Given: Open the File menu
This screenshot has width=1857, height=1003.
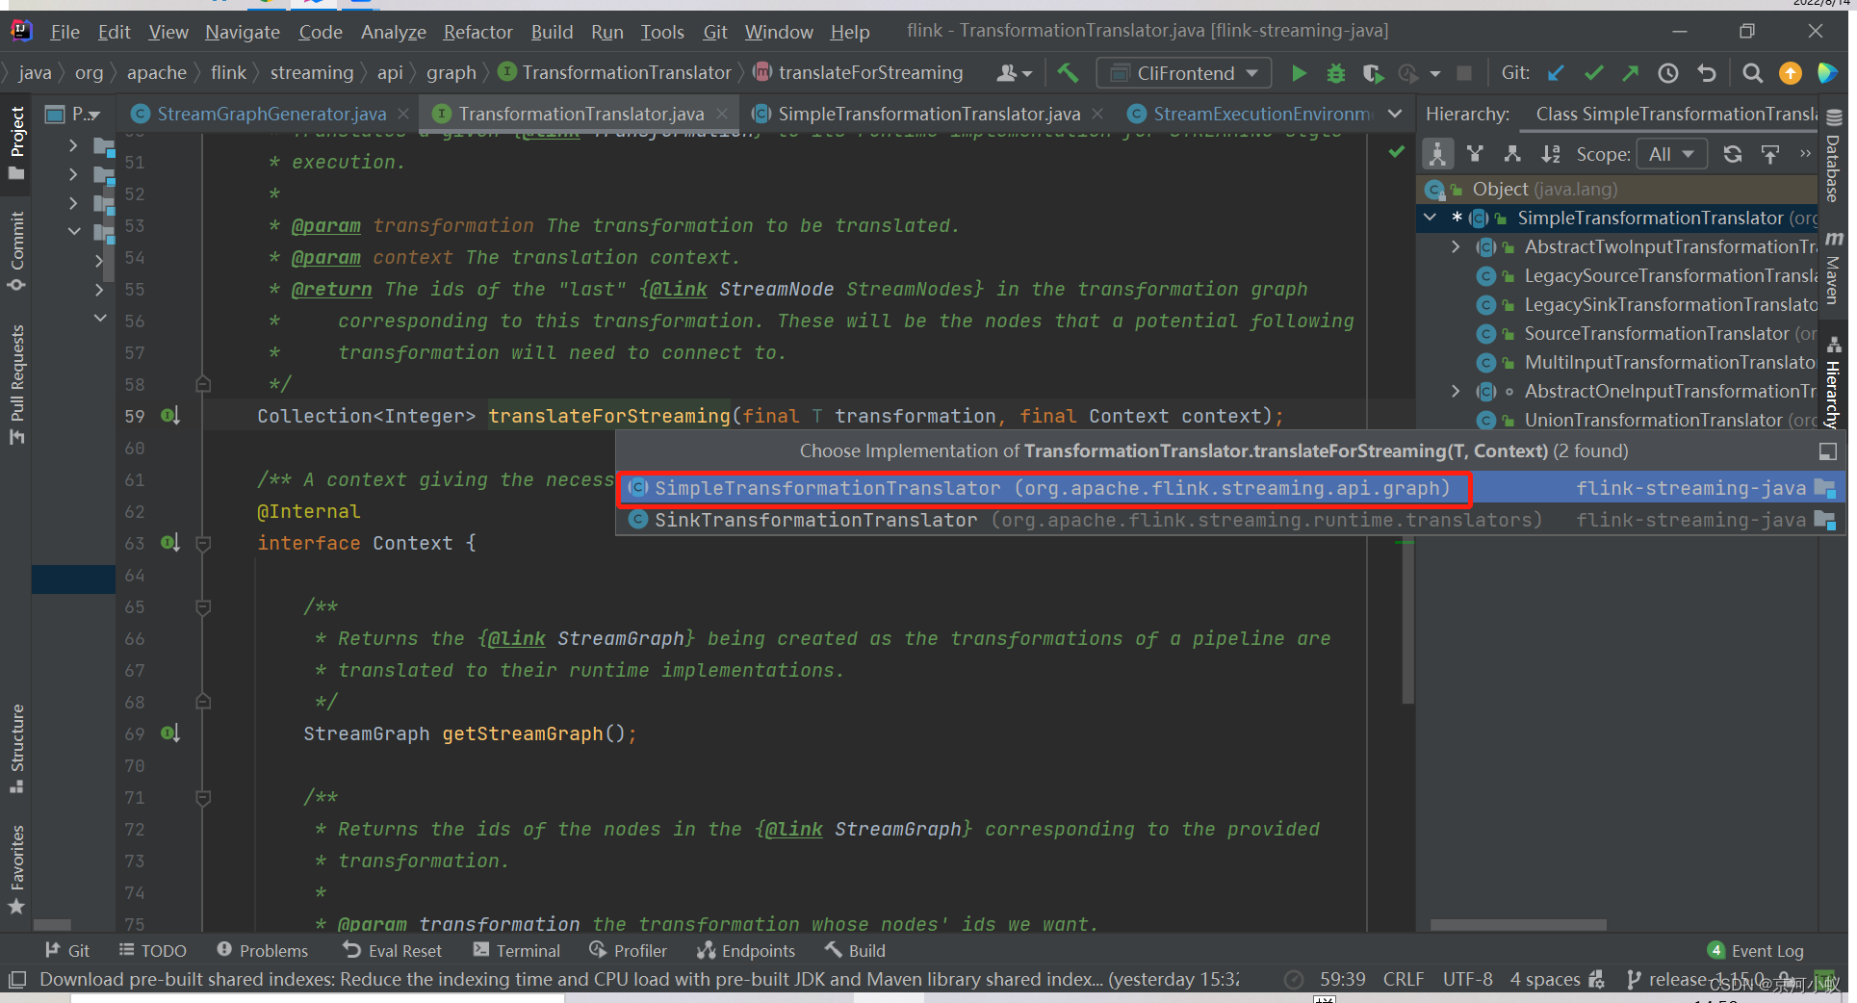Looking at the screenshot, I should click(x=64, y=32).
